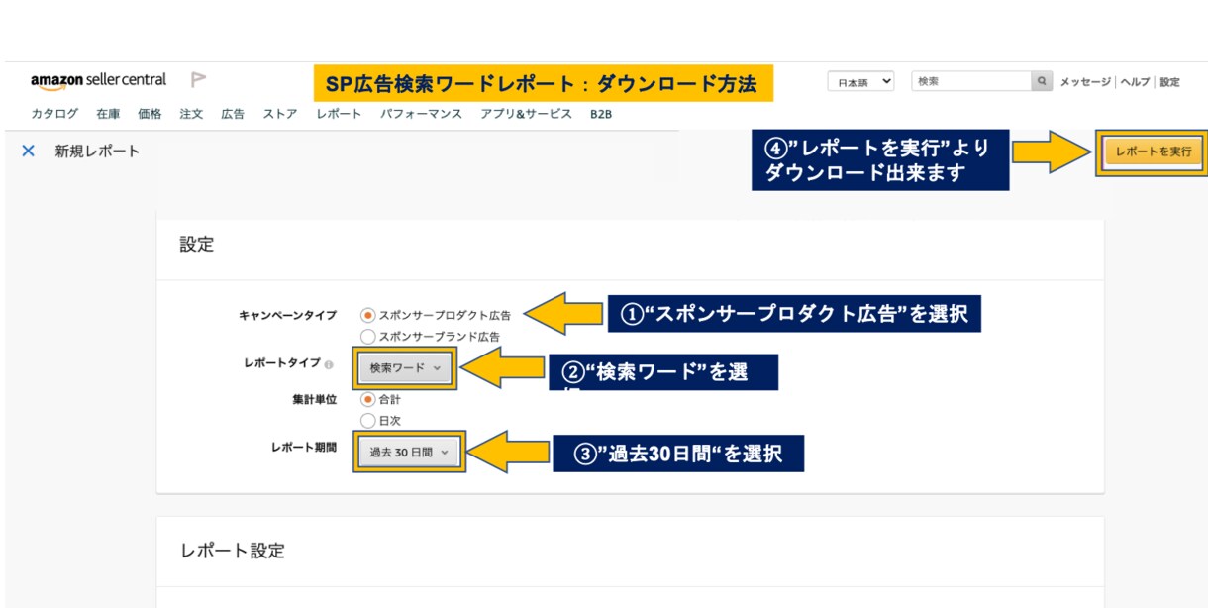1208x608 pixels.
Task: Click the 設定 section heading
Action: click(x=196, y=245)
